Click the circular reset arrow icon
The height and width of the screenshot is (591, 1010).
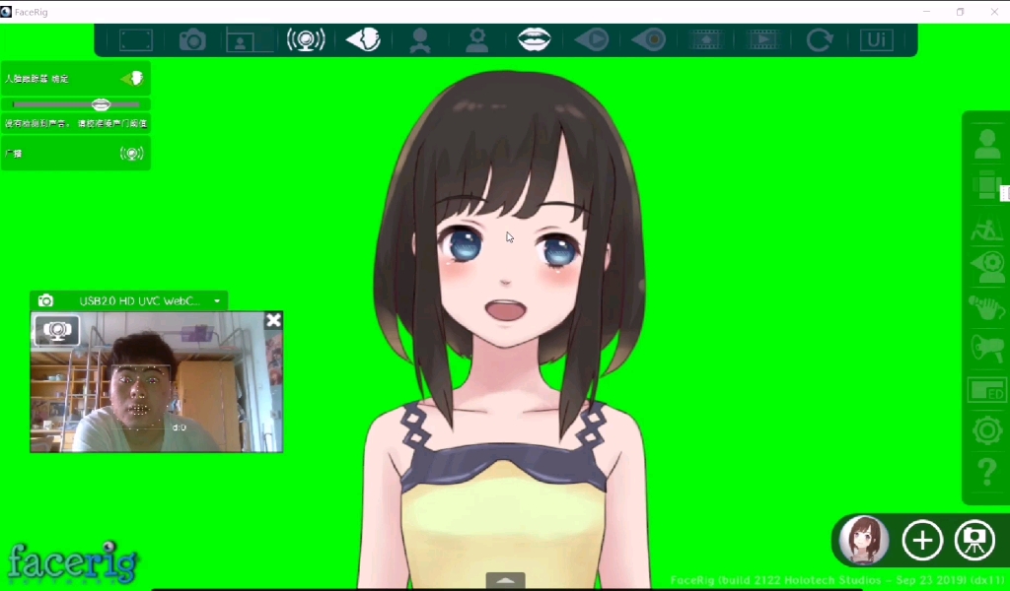click(820, 39)
